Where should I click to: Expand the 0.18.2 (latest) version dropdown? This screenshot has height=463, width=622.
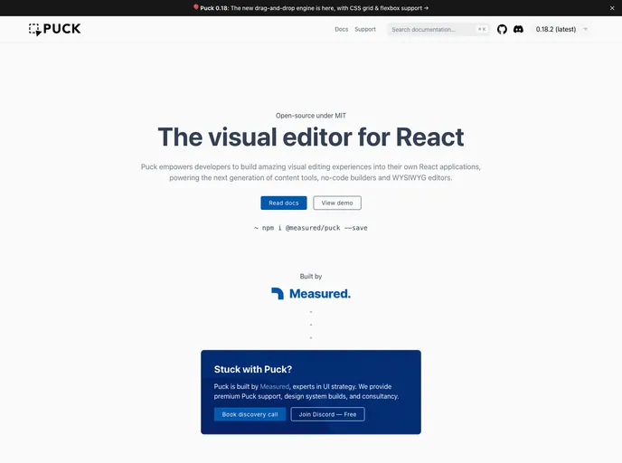[x=561, y=29]
